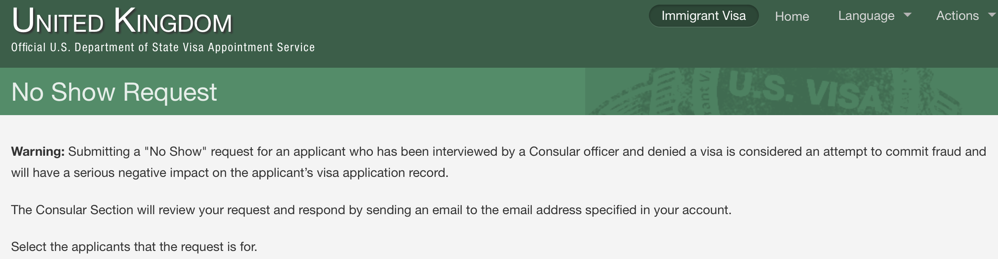
Task: Click the Official U.S. Department of State subtitle
Action: click(163, 47)
